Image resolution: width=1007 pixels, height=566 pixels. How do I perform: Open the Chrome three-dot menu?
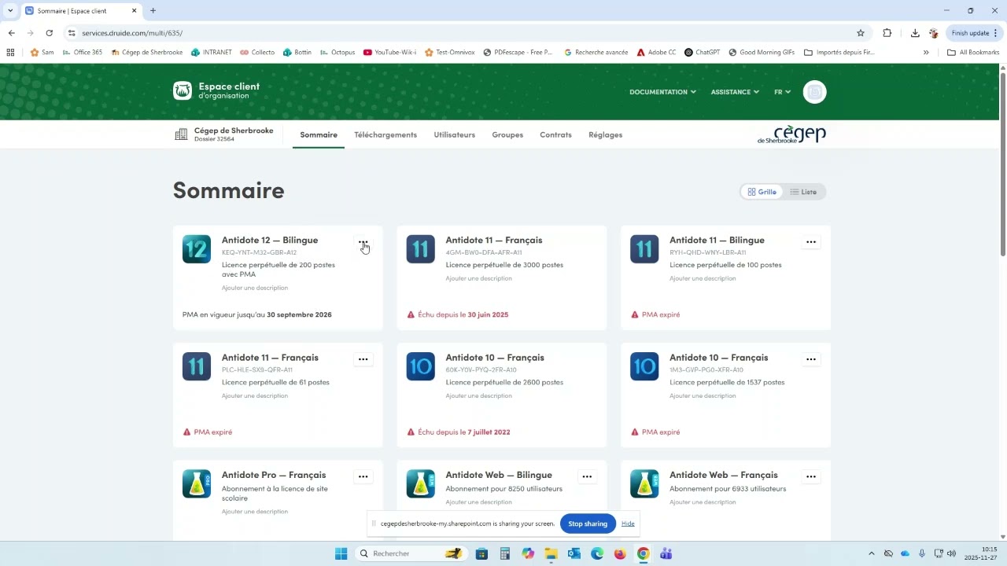tap(995, 33)
